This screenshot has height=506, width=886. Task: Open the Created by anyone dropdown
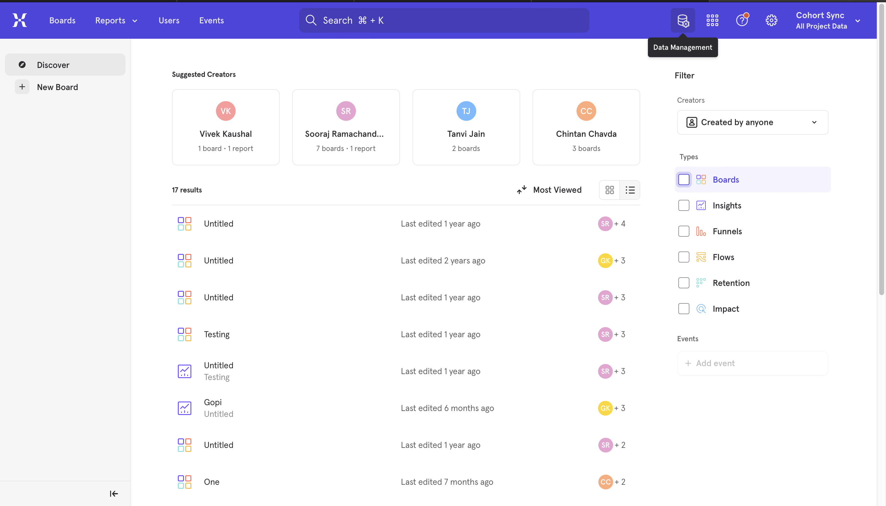[x=752, y=122]
